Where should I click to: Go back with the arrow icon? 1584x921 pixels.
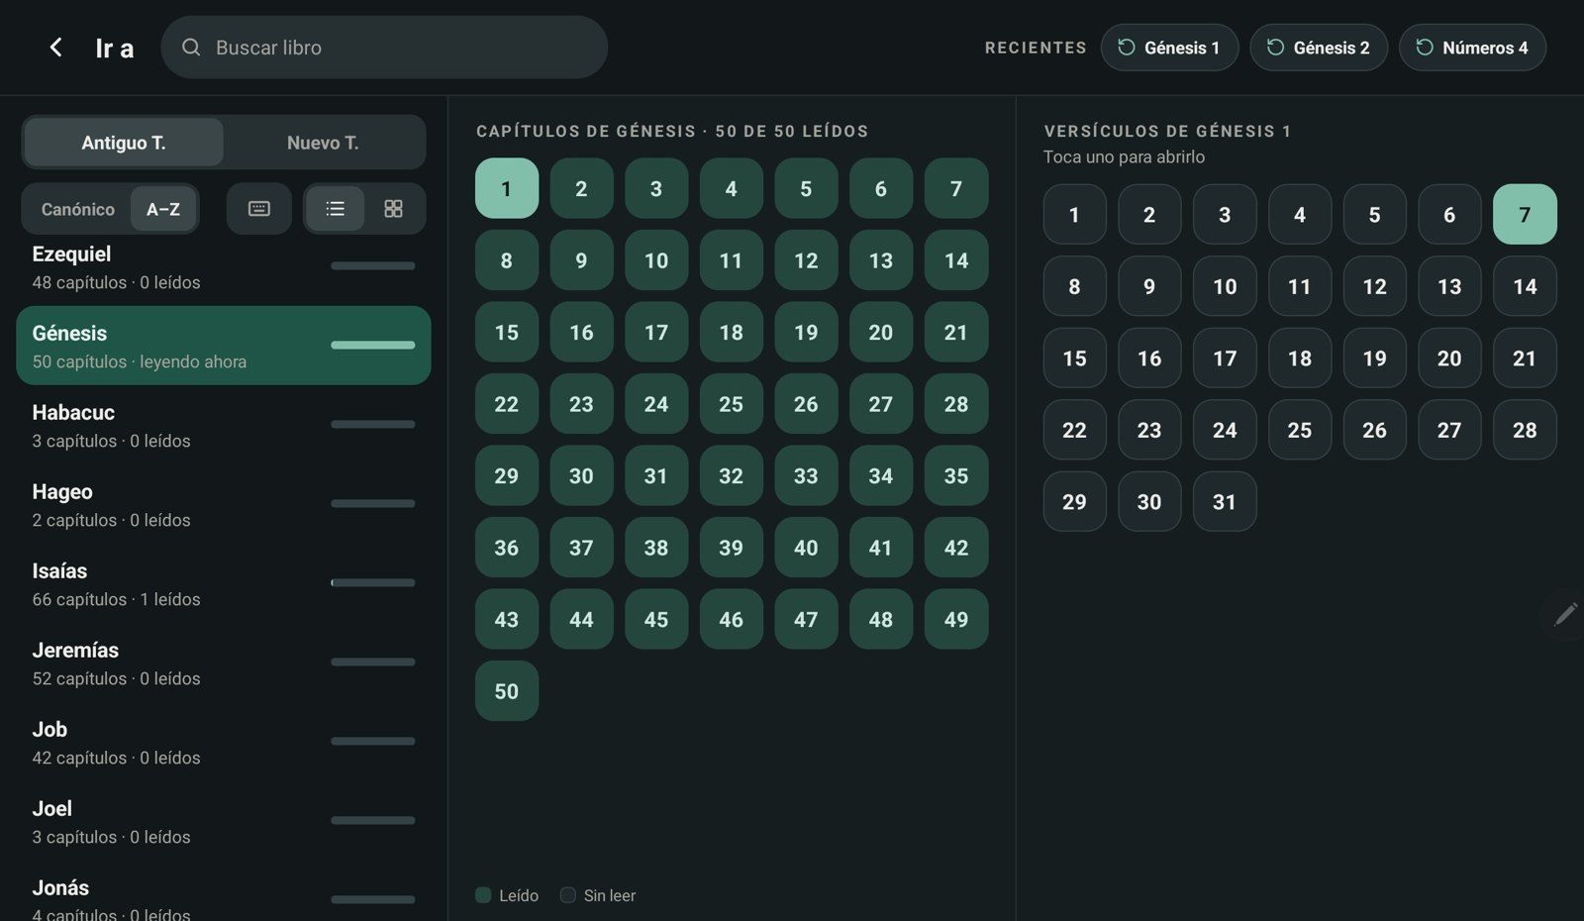click(56, 48)
